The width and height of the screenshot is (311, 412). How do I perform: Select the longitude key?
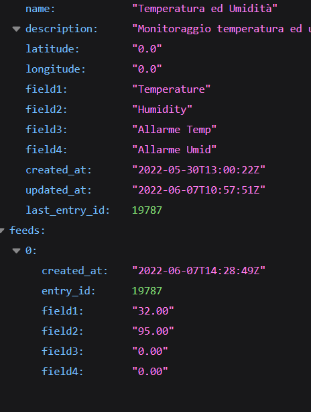[56, 69]
